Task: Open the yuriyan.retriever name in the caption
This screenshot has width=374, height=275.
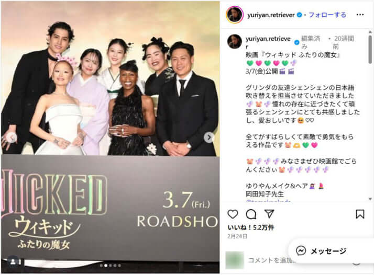Action: point(268,42)
